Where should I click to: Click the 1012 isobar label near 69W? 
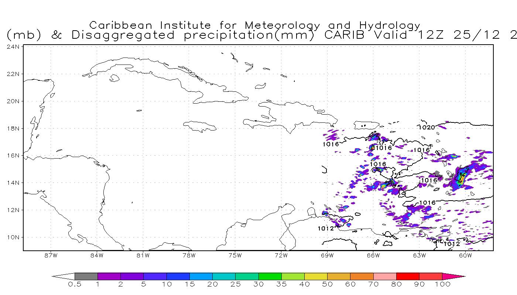pos(326,229)
